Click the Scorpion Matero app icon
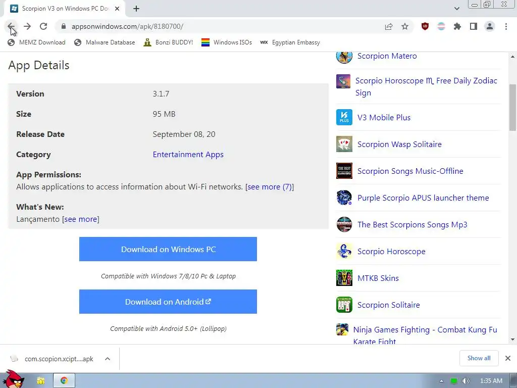Screen dimensions: 517x388 [344, 57]
